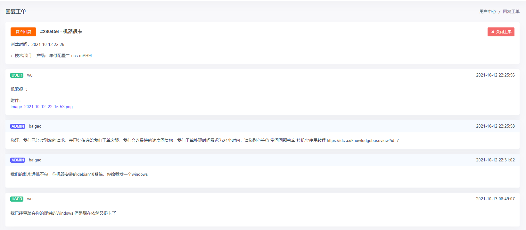Click ADMIN badge beside the 22:31:02 reply

18,160
